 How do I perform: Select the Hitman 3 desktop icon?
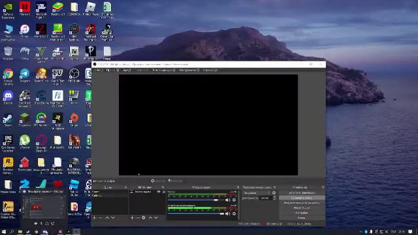tap(25, 9)
